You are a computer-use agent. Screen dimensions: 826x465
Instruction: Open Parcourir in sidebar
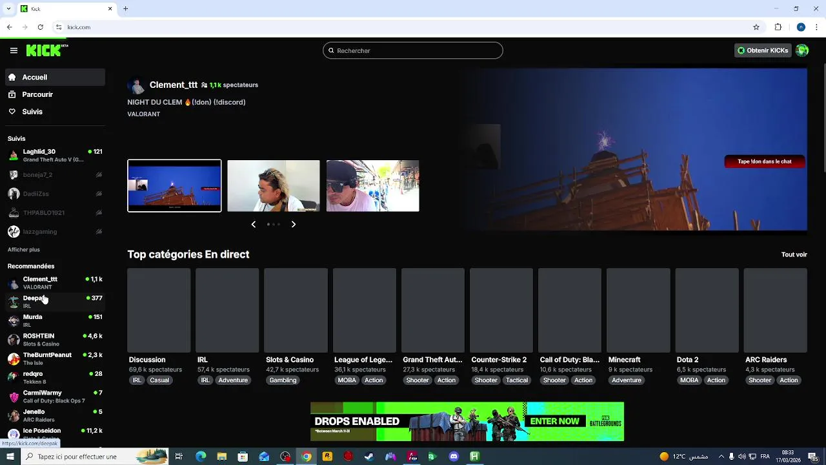coord(55,94)
